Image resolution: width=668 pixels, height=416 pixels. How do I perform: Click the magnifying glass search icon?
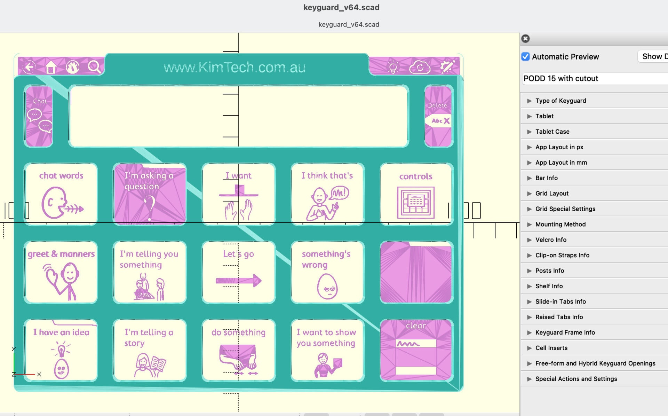(94, 66)
